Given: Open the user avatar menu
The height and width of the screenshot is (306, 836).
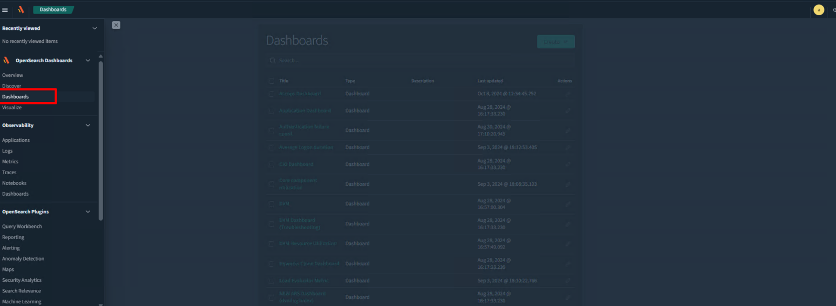Looking at the screenshot, I should pos(818,10).
